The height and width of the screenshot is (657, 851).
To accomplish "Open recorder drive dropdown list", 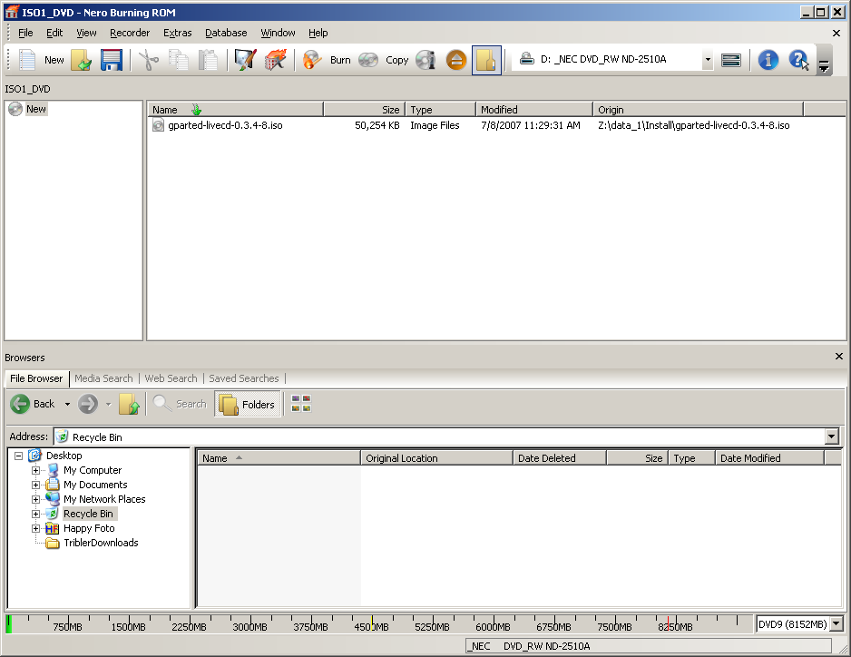I will point(708,59).
